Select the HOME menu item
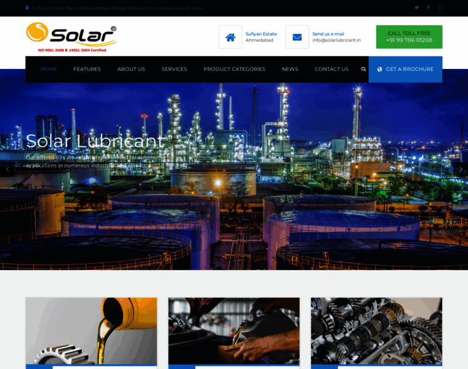 [49, 69]
